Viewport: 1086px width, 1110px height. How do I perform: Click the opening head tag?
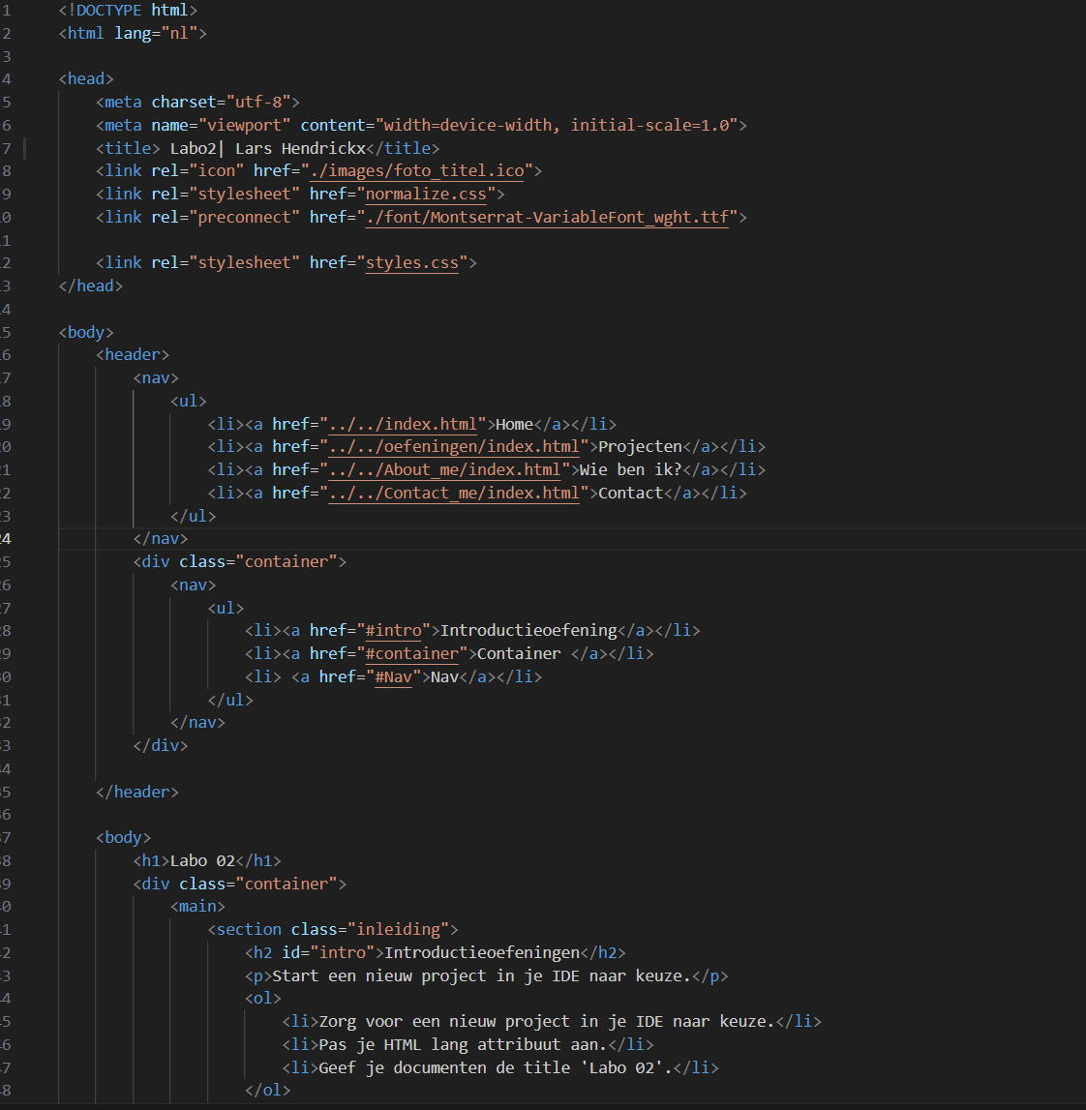[86, 79]
